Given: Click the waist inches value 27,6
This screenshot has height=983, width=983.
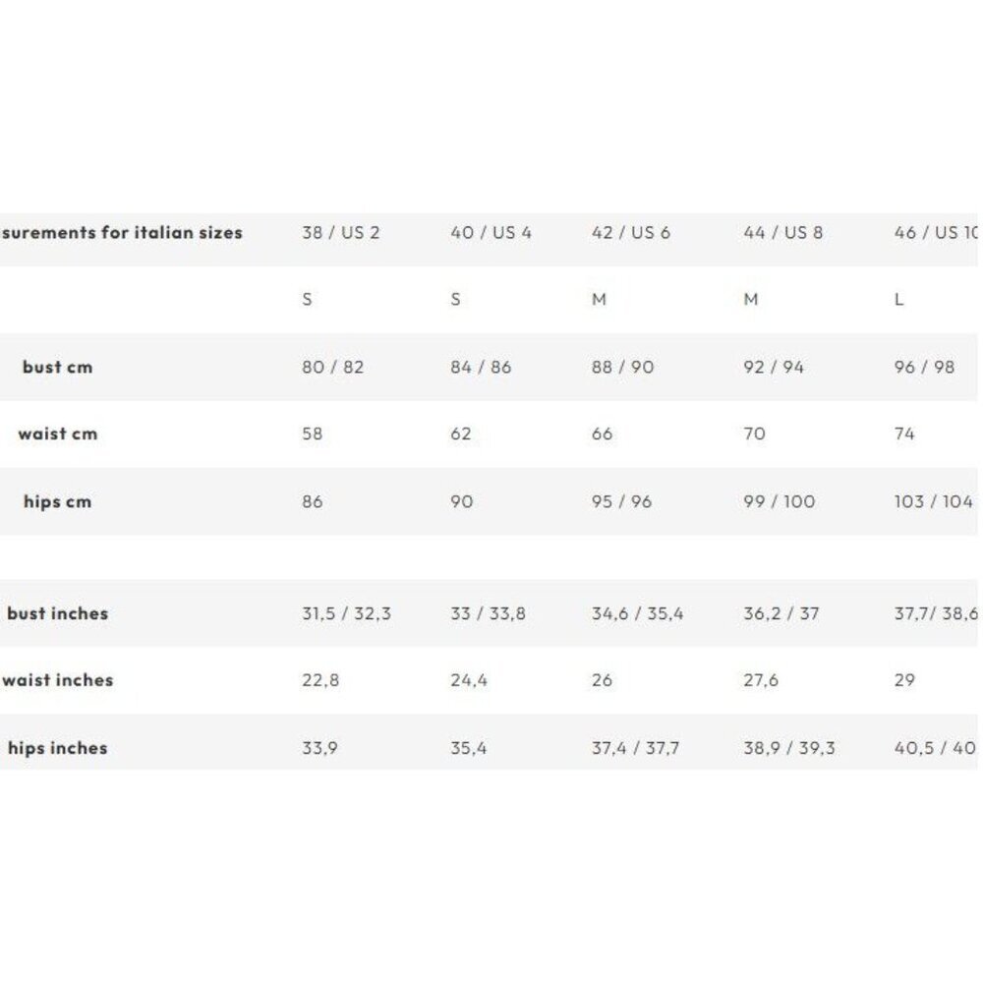Looking at the screenshot, I should (x=761, y=680).
